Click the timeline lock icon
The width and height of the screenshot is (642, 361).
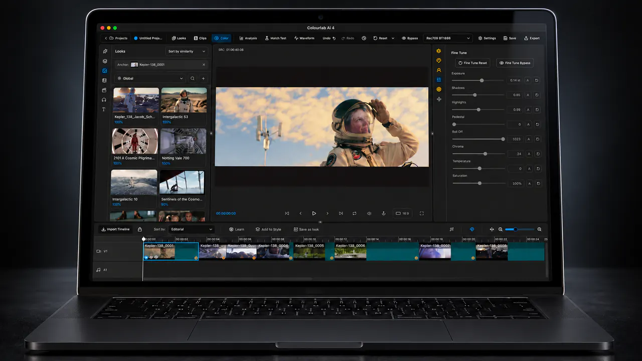coord(140,229)
